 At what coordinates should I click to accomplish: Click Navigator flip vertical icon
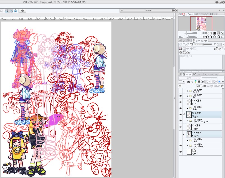point(222,37)
